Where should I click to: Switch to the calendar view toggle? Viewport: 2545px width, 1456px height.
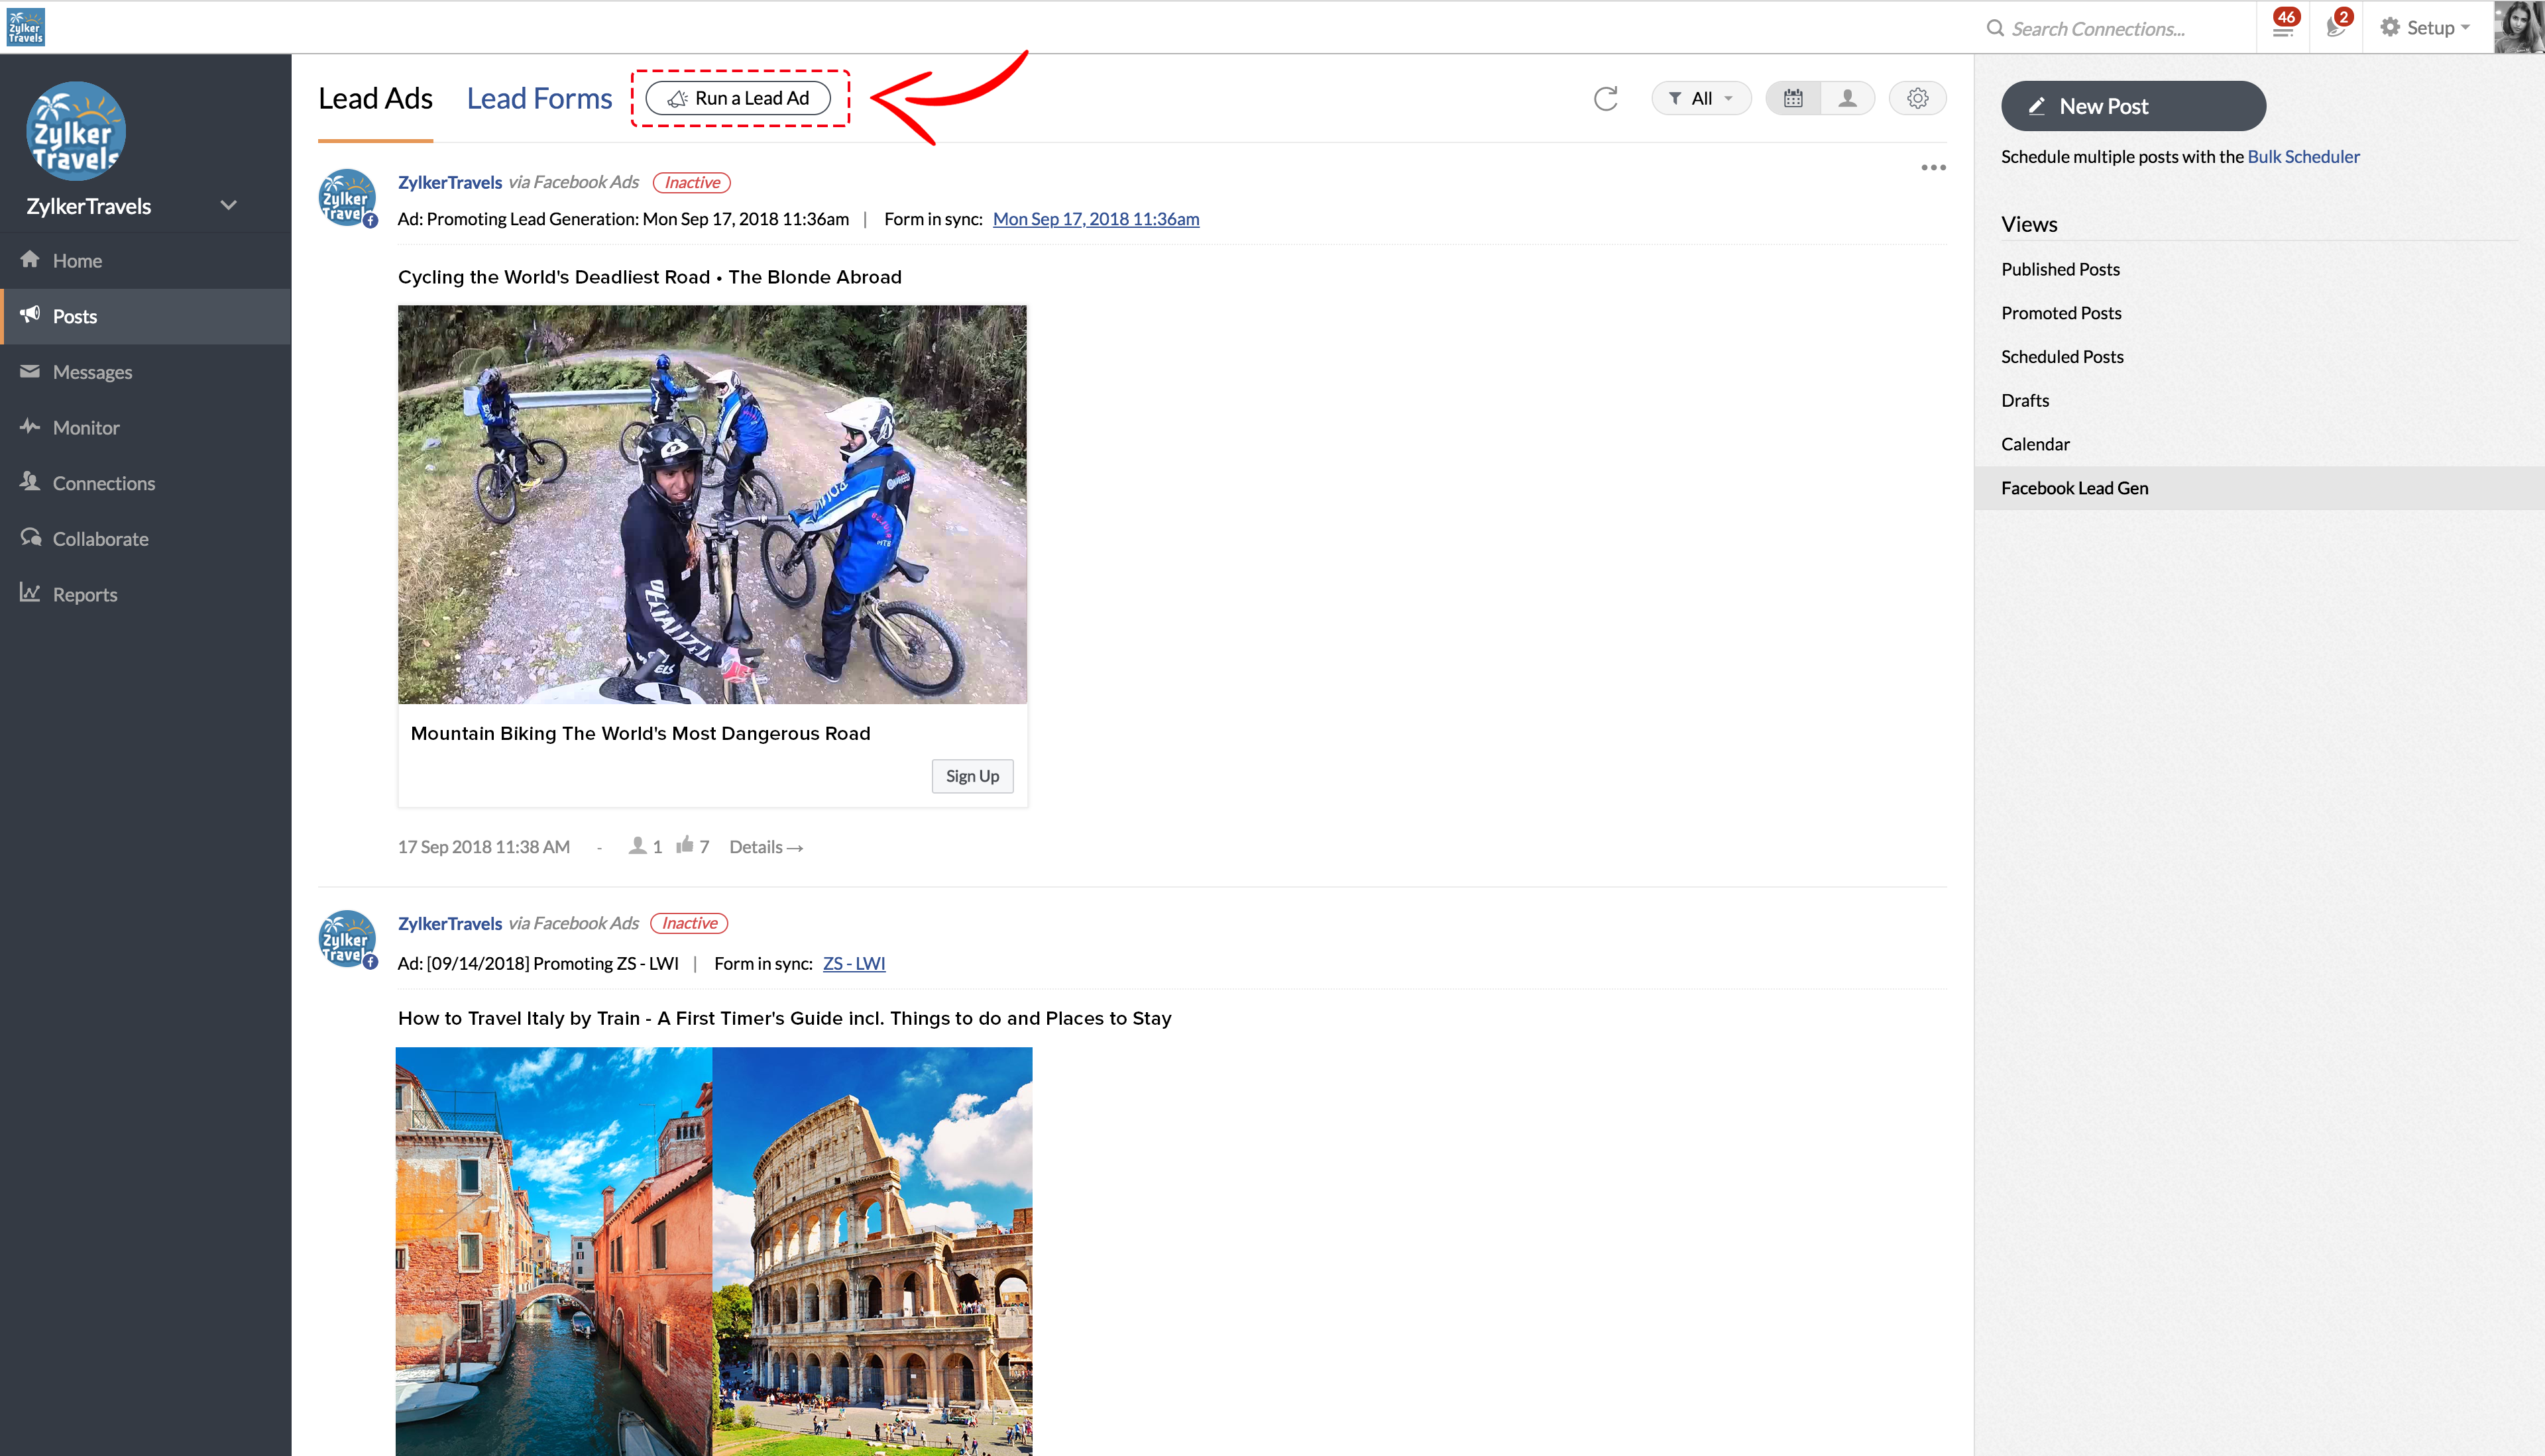[x=1793, y=98]
